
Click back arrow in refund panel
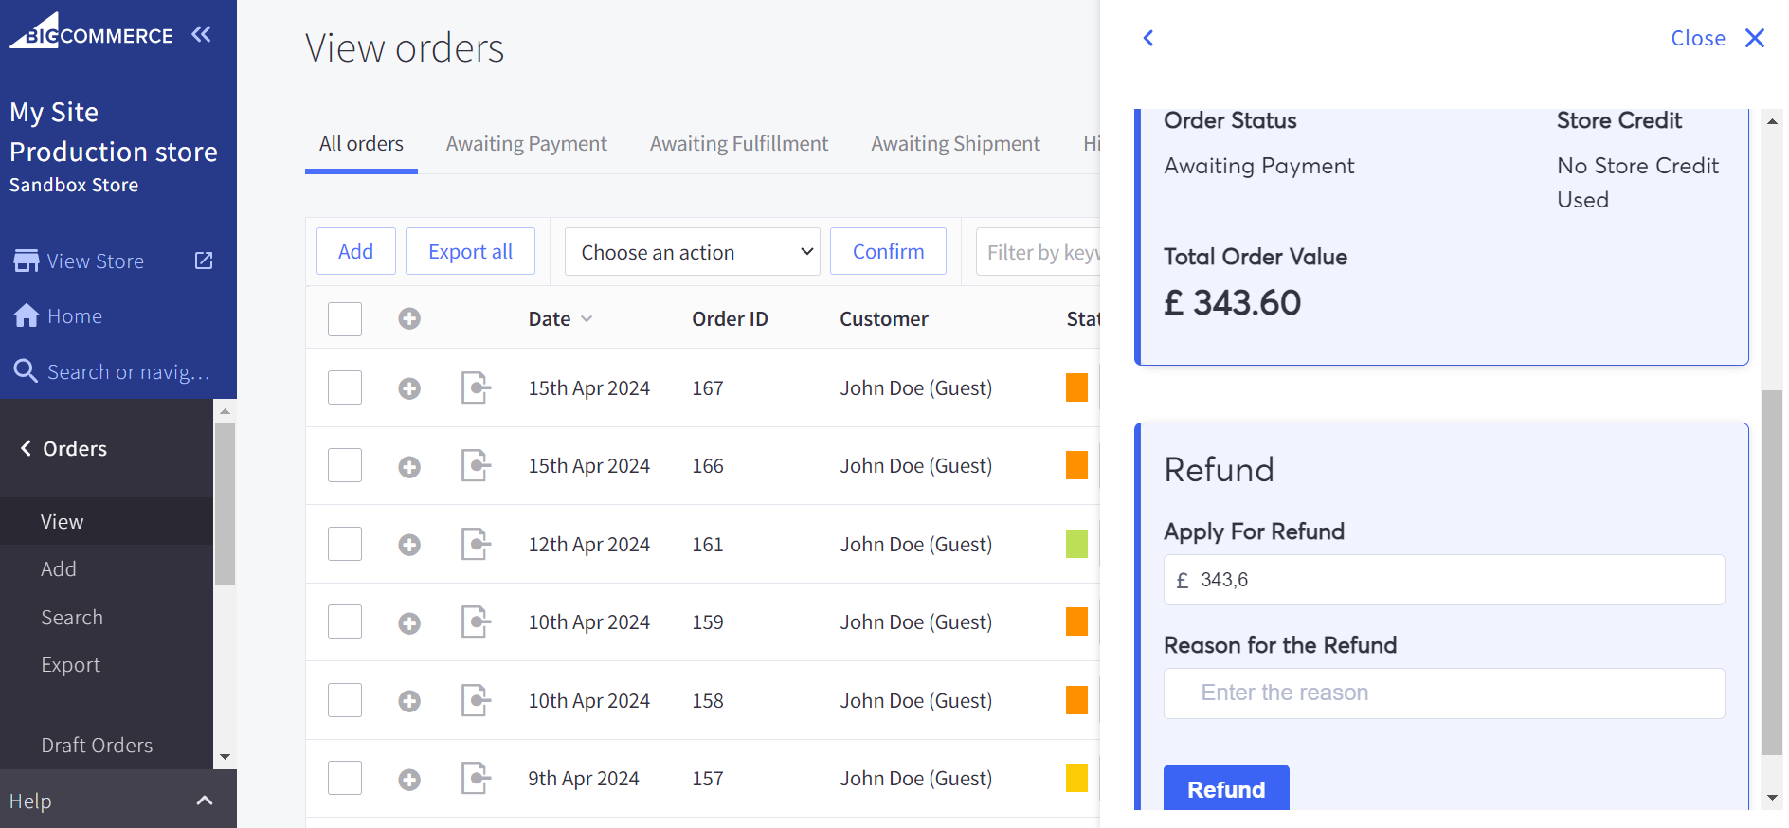[1148, 38]
